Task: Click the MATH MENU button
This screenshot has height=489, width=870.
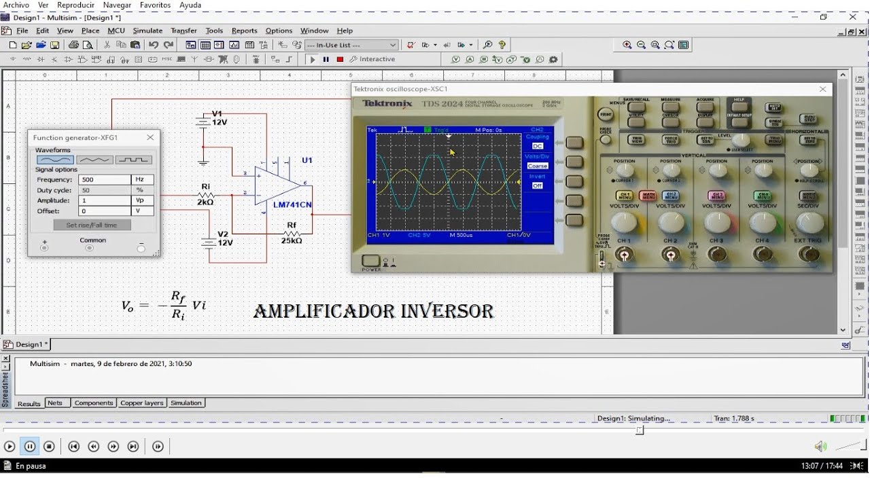Action: click(x=647, y=196)
